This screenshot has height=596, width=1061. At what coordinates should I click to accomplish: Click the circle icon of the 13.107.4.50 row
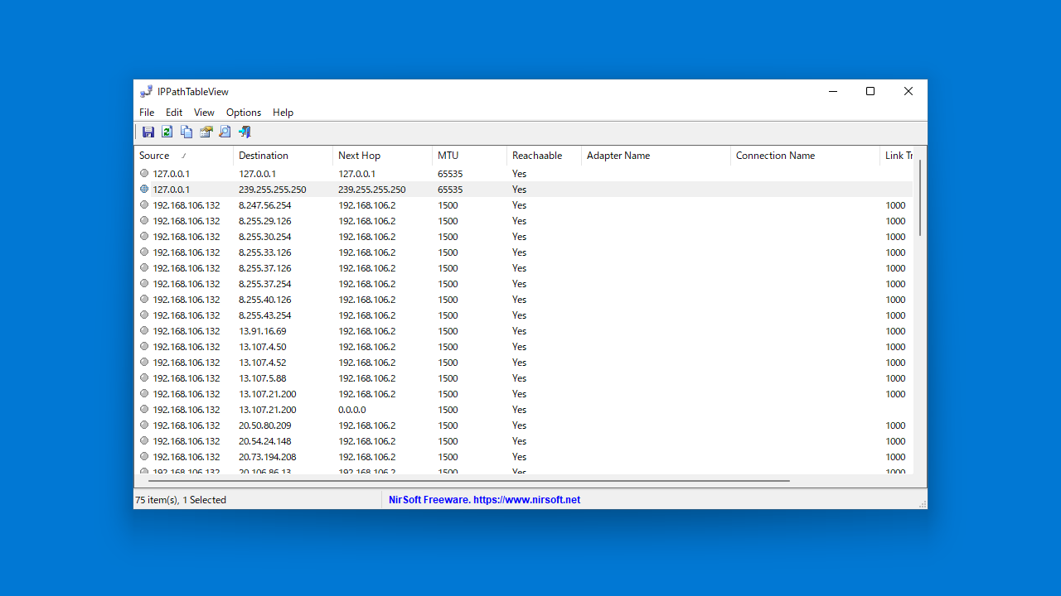tap(144, 346)
